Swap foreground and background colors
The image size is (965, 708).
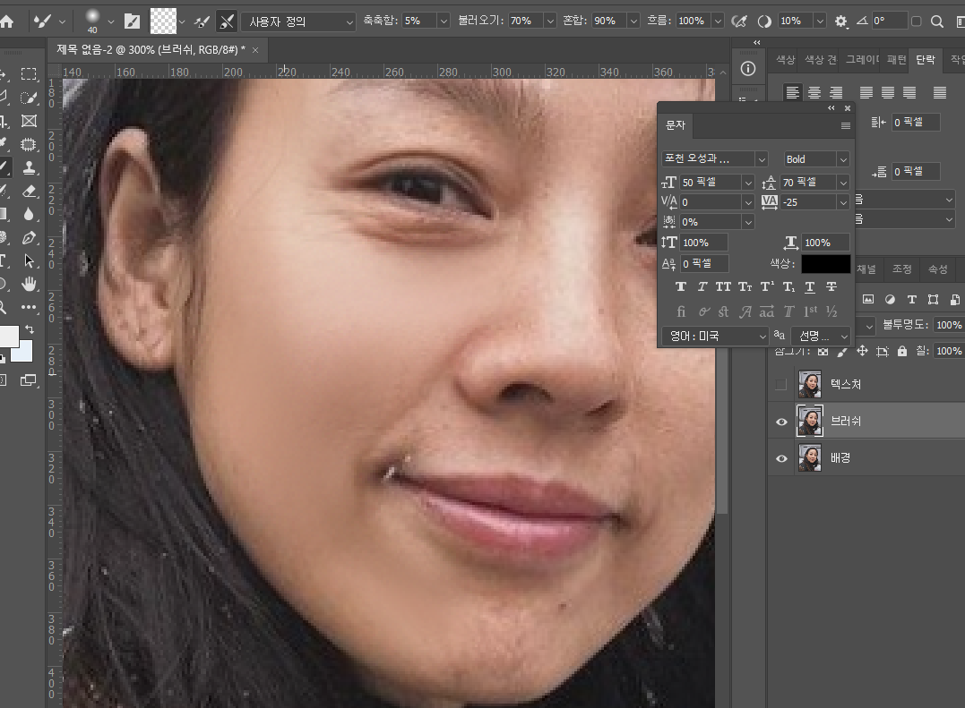click(29, 330)
